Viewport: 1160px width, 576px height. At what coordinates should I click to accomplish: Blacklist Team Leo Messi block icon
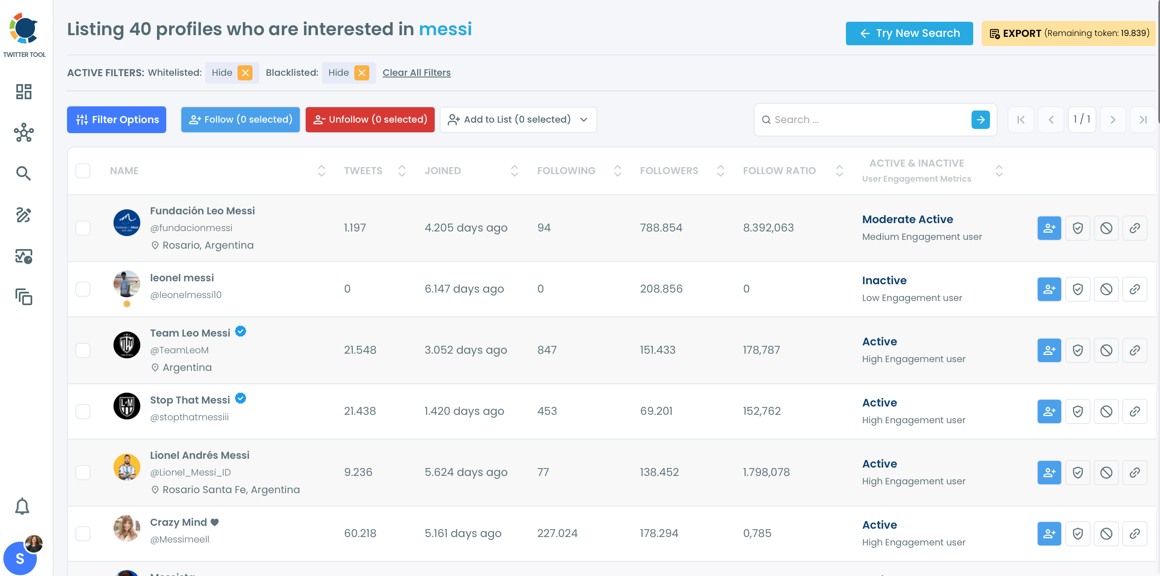[x=1106, y=350]
